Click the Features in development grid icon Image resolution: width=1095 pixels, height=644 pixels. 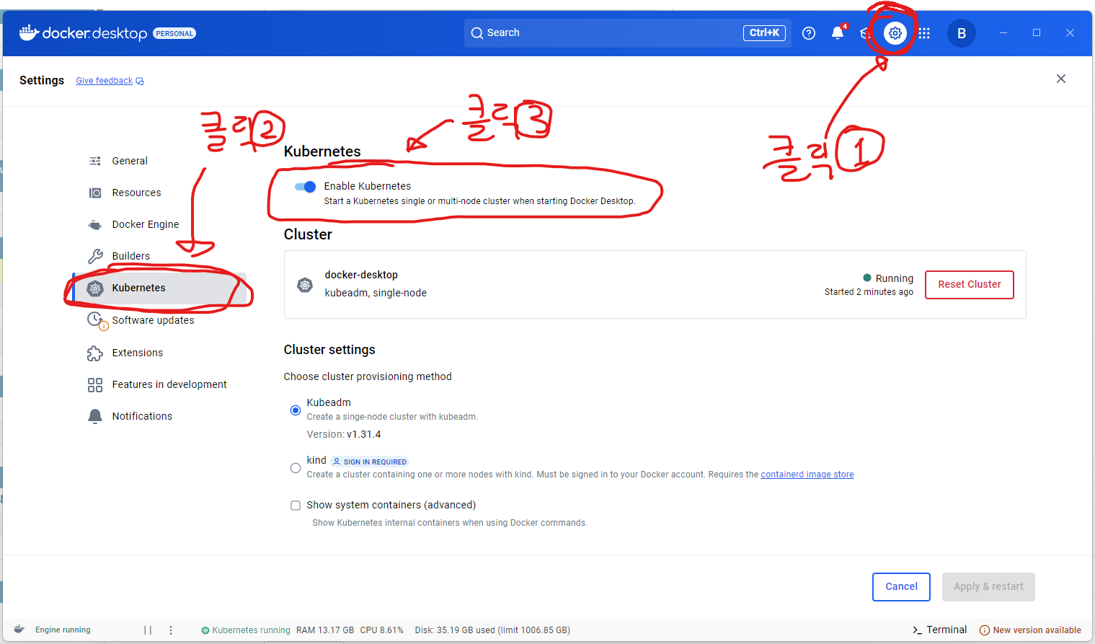tap(95, 385)
